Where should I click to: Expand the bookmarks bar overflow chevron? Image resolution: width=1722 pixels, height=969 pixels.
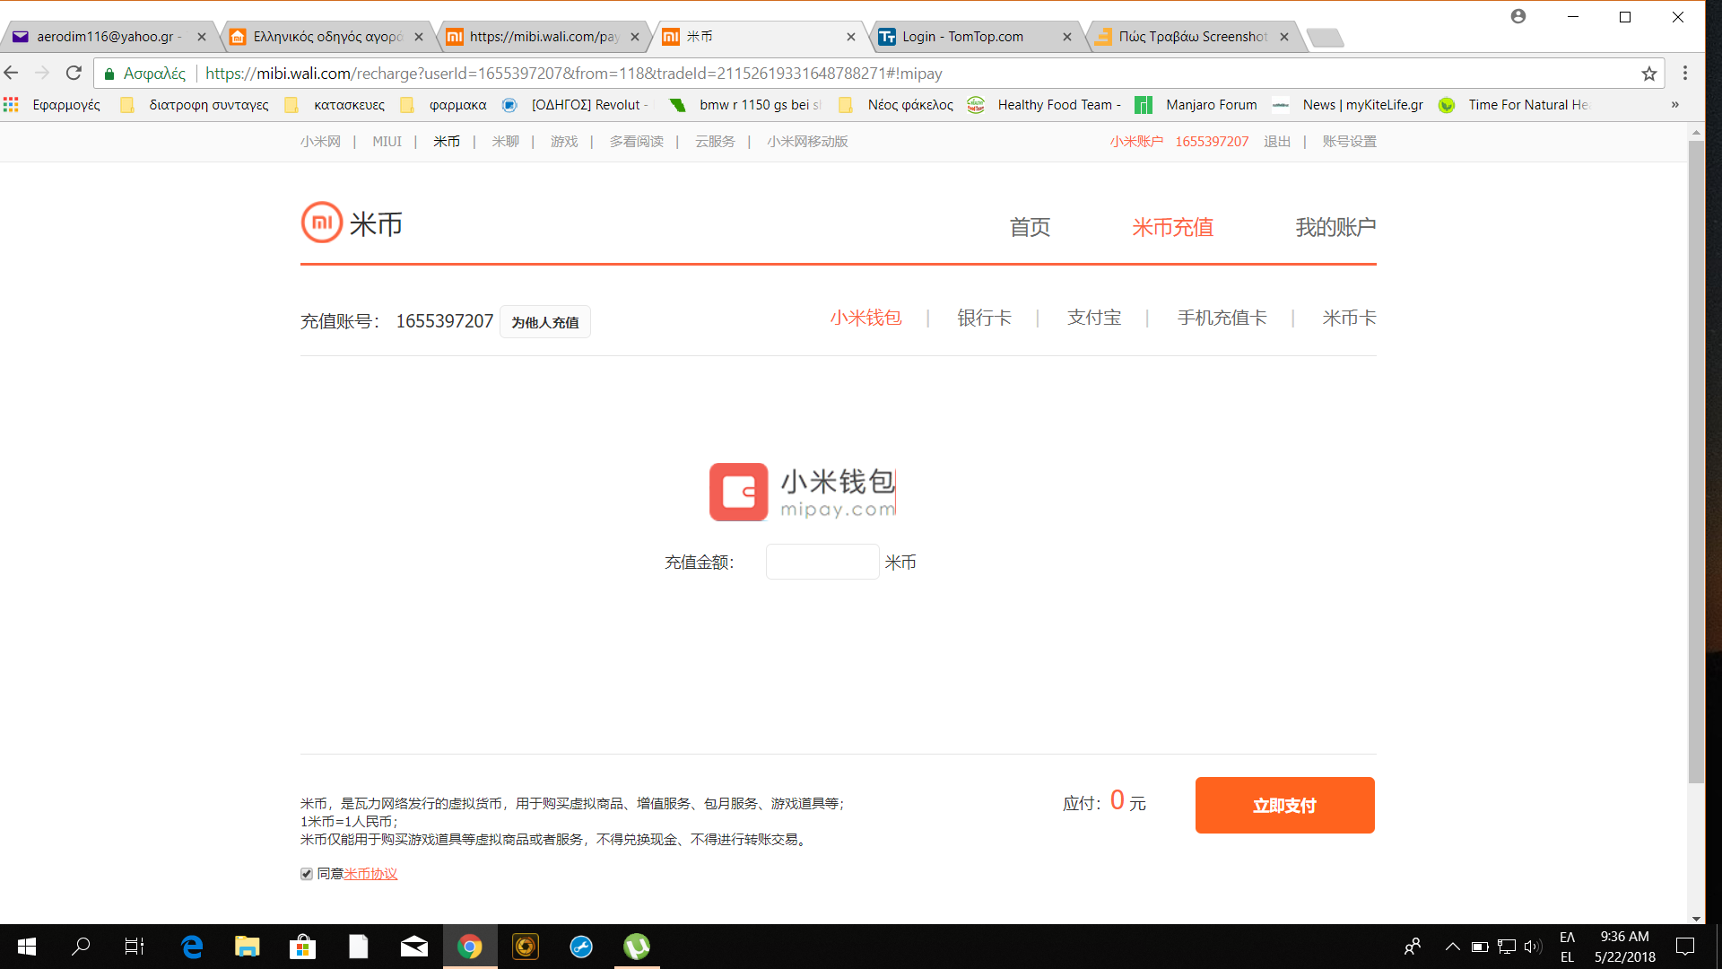click(x=1674, y=105)
